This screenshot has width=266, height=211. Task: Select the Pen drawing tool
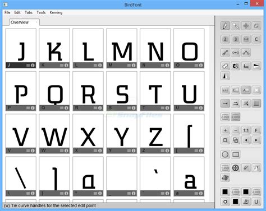pos(225,26)
